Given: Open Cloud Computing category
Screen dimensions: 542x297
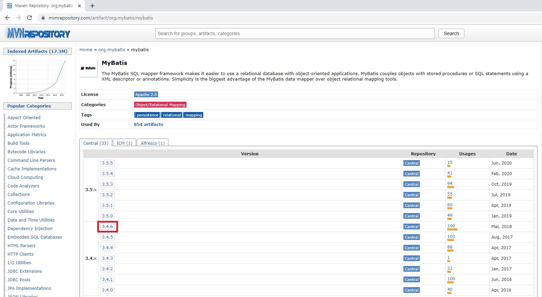Looking at the screenshot, I should click(x=25, y=177).
